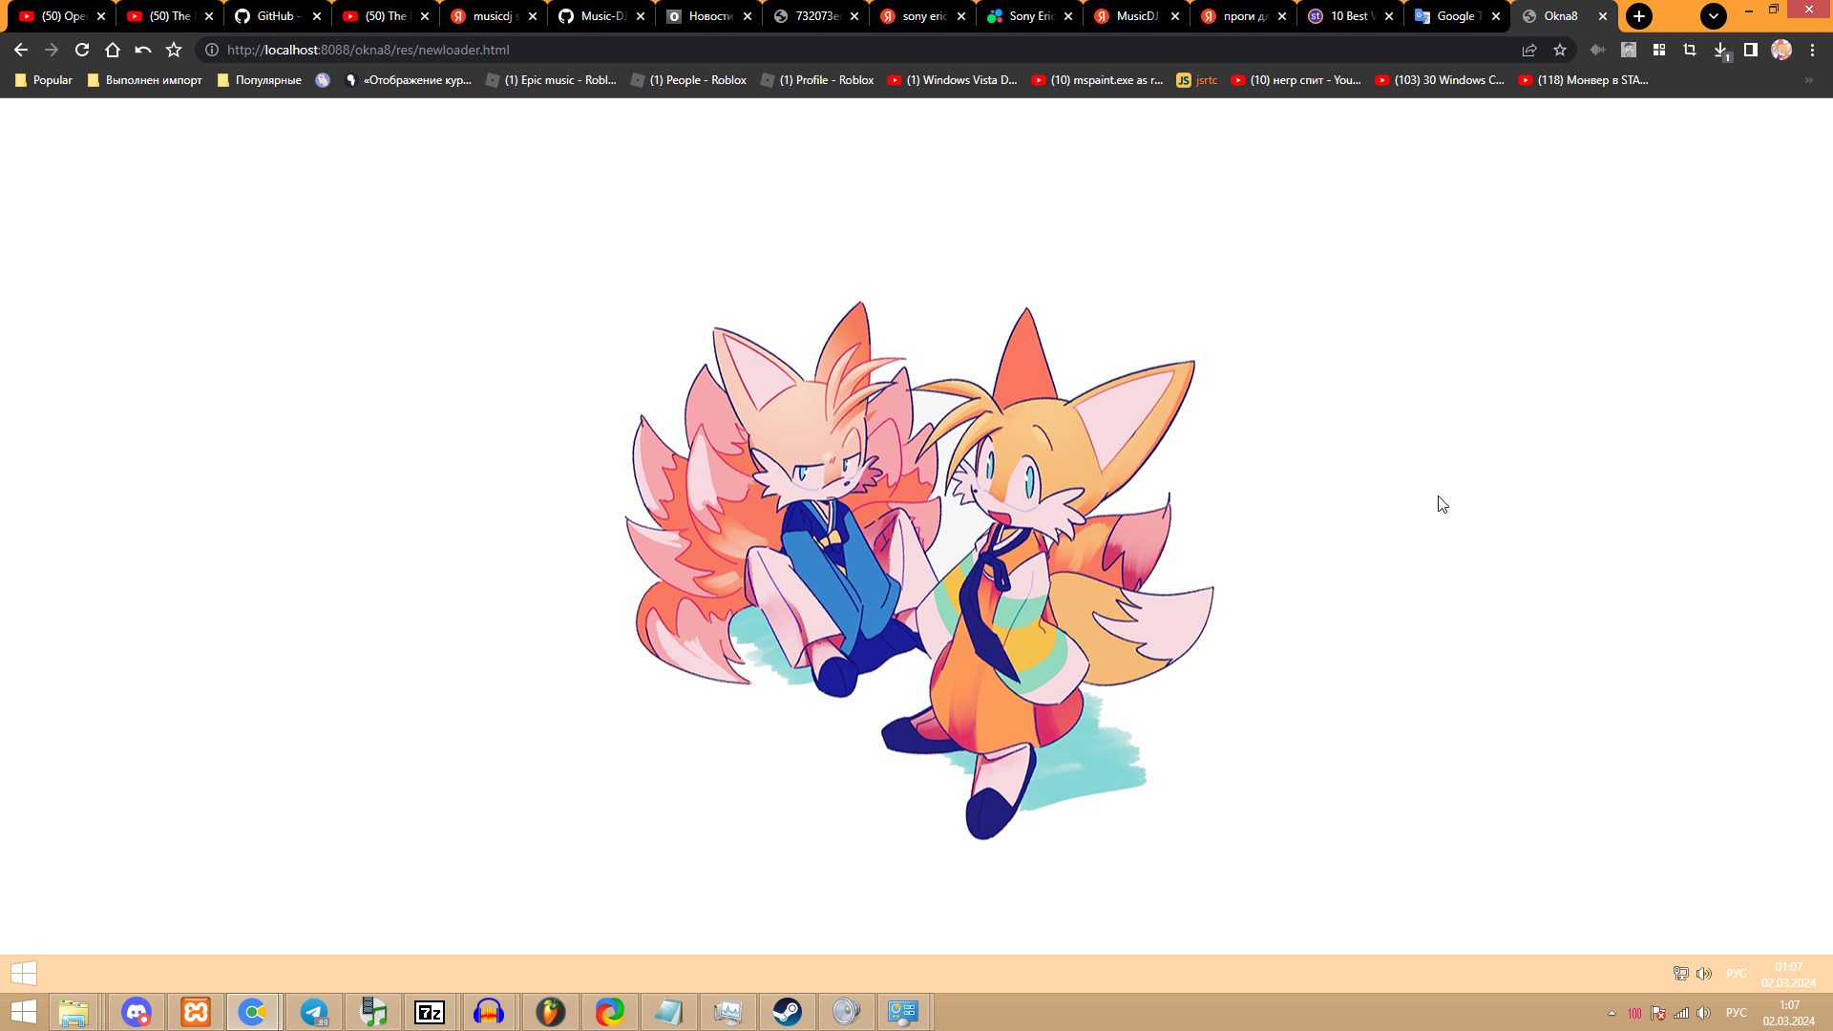Launch 7-Zip from the taskbar

pos(430,1012)
